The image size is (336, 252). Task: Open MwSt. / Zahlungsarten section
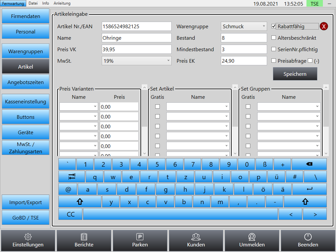pyautogui.click(x=26, y=148)
